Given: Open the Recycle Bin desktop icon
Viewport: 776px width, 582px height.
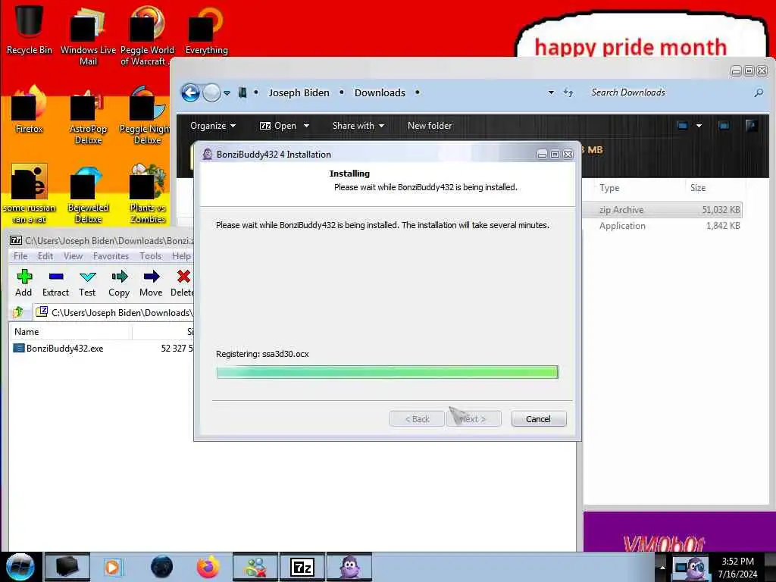Looking at the screenshot, I should coord(29,29).
